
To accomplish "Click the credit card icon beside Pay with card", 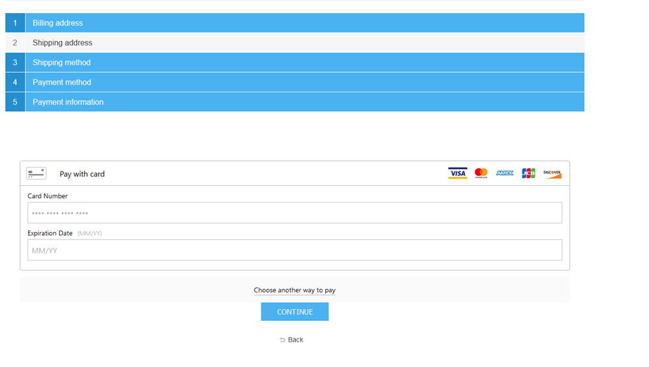I will (36, 173).
